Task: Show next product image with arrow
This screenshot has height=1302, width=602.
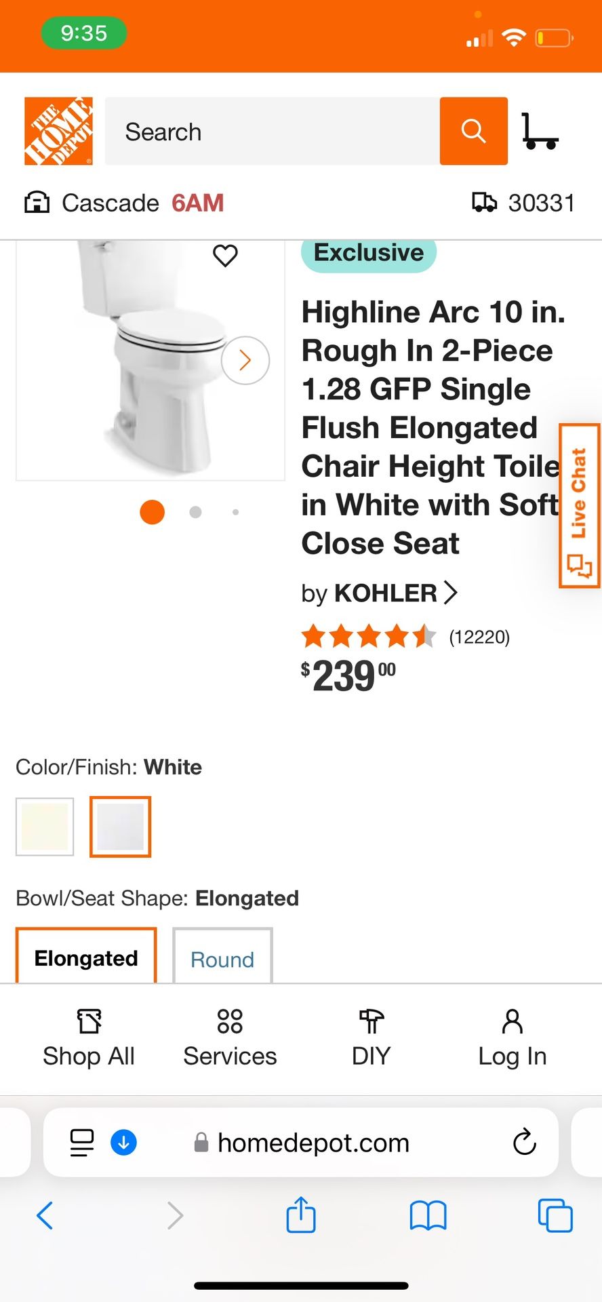Action: 245,360
